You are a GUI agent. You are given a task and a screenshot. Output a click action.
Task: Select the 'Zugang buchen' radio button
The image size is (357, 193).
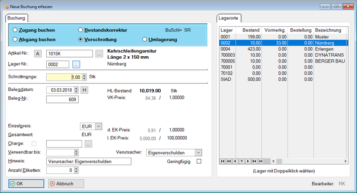pyautogui.click(x=15, y=30)
